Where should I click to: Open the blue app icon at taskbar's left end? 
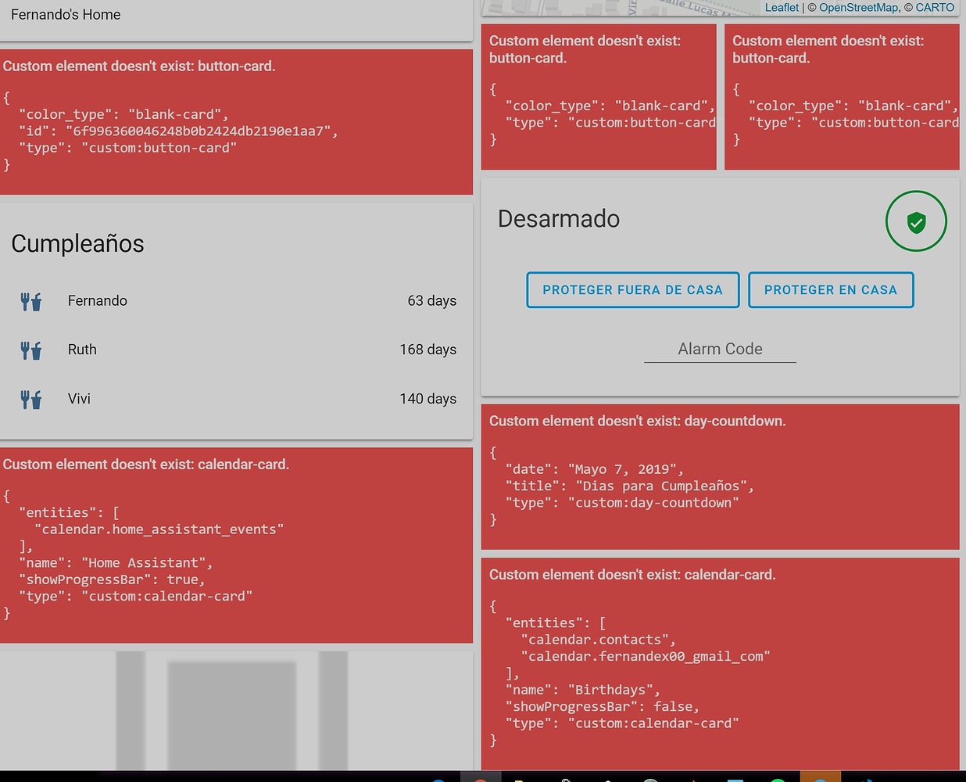click(x=438, y=778)
